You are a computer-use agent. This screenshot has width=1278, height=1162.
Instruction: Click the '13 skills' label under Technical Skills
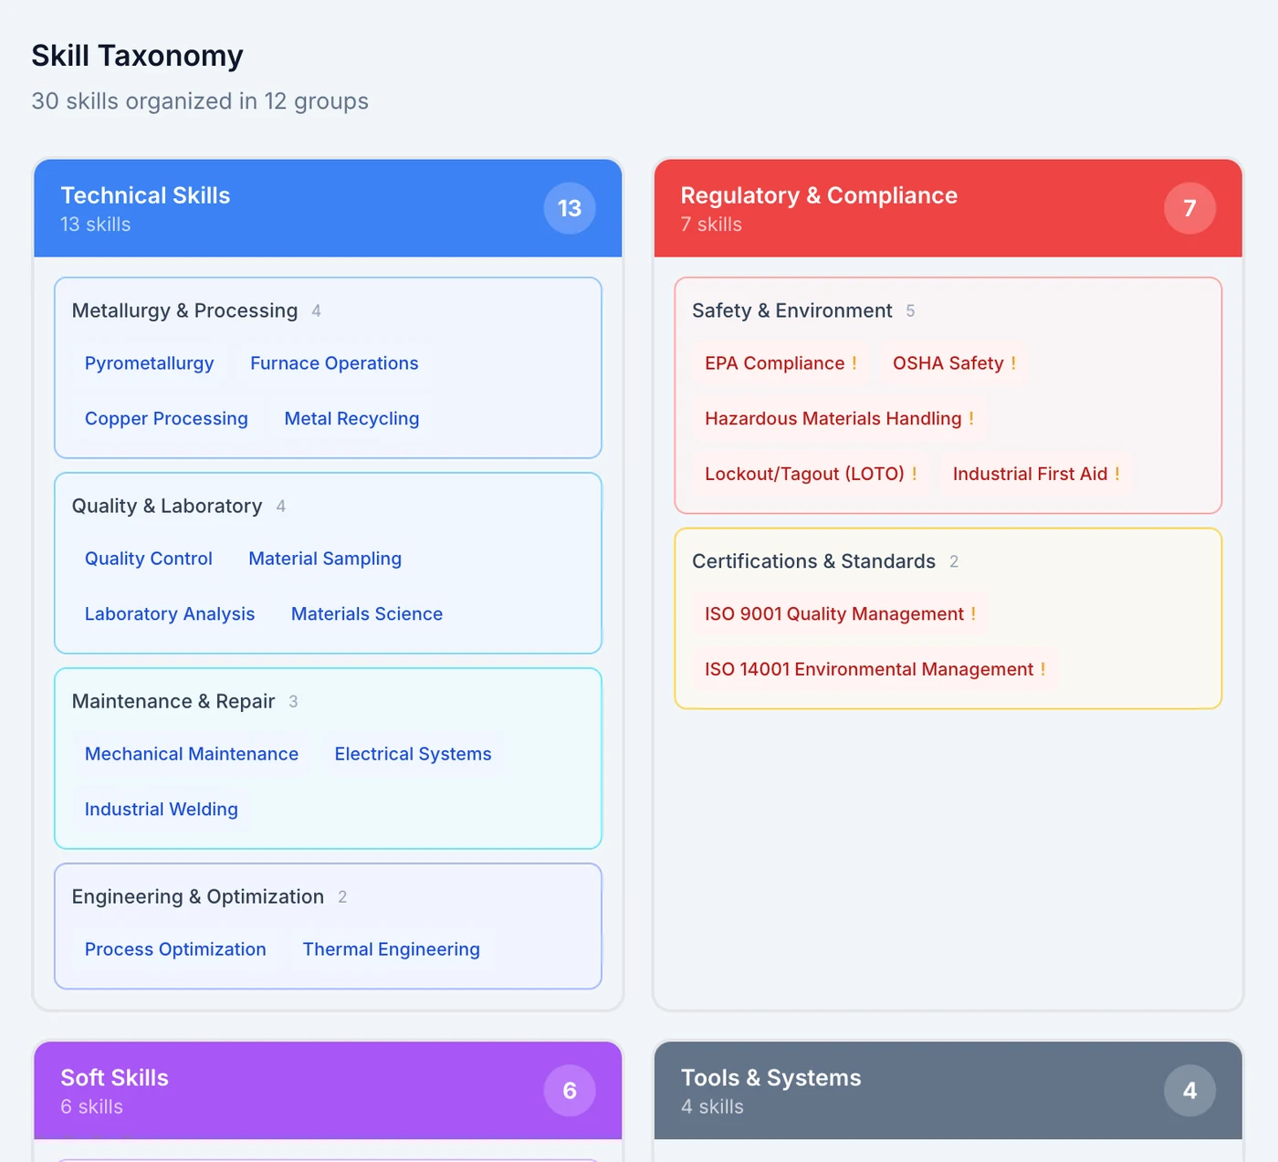point(96,225)
